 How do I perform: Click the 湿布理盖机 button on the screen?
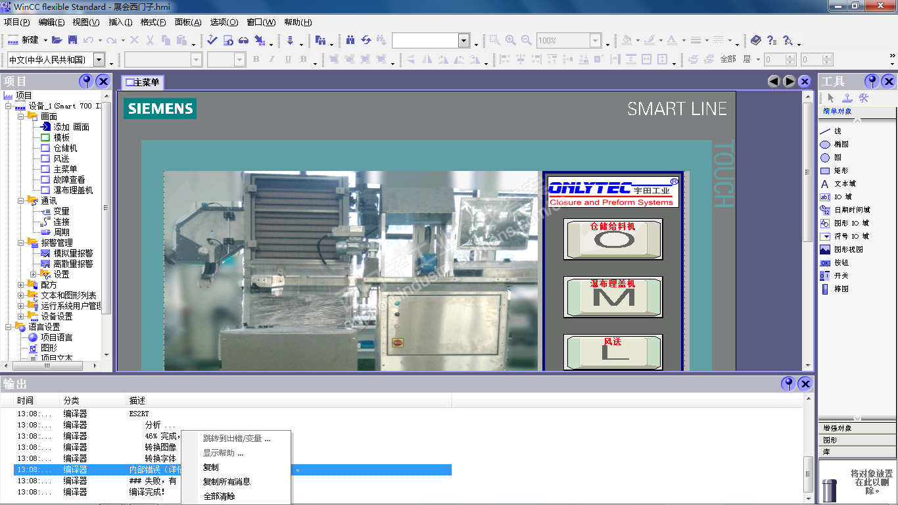(x=613, y=297)
